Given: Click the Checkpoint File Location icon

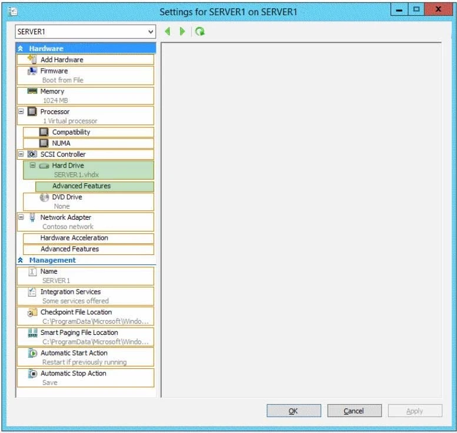Looking at the screenshot, I should [x=32, y=313].
